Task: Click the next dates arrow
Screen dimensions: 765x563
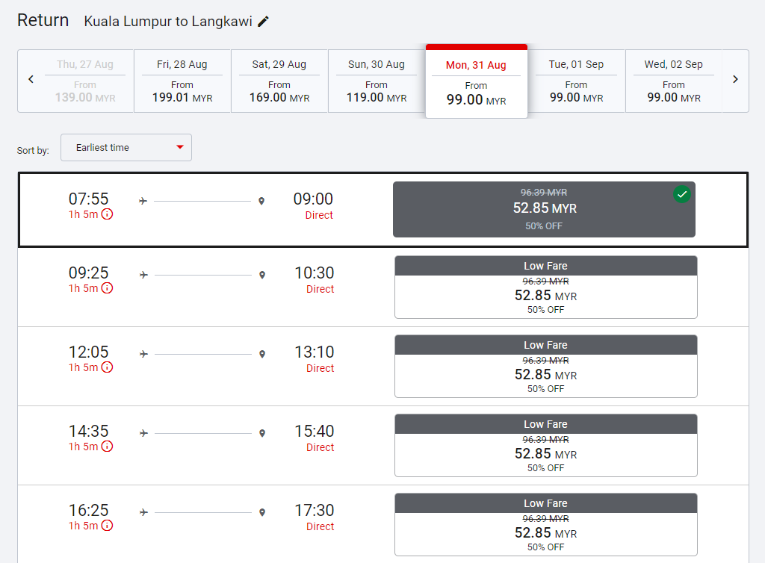Action: point(735,80)
